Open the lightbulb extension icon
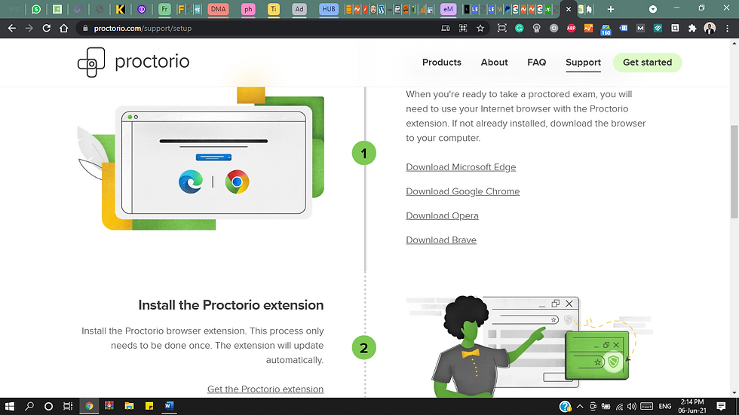Viewport: 739px width, 415px height. coord(536,28)
